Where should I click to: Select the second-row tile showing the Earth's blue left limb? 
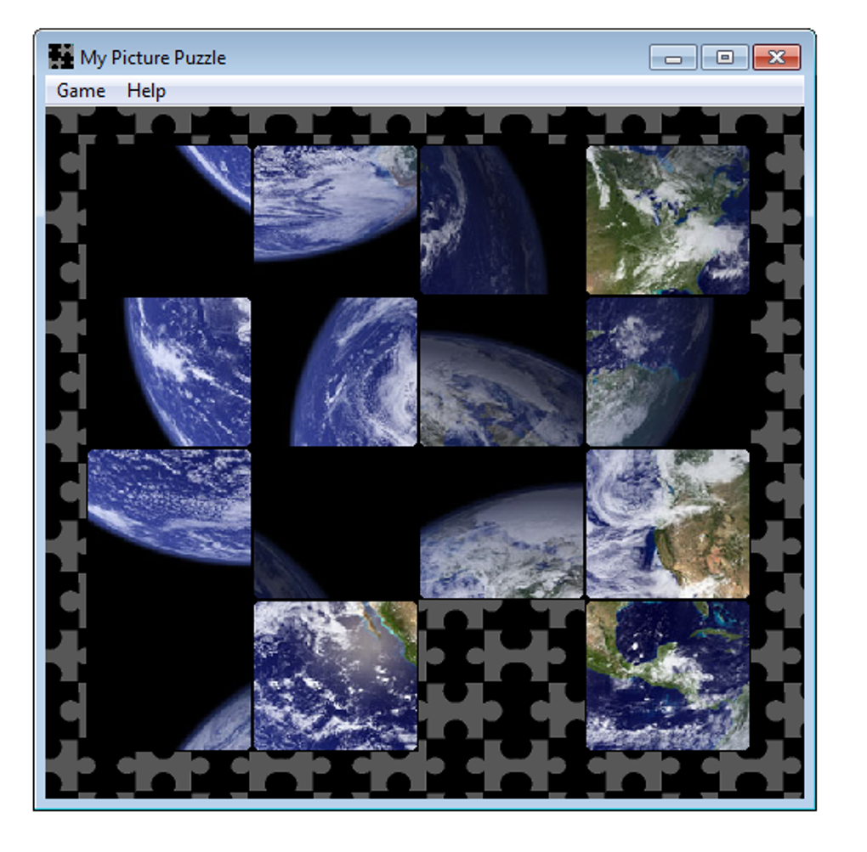[169, 371]
